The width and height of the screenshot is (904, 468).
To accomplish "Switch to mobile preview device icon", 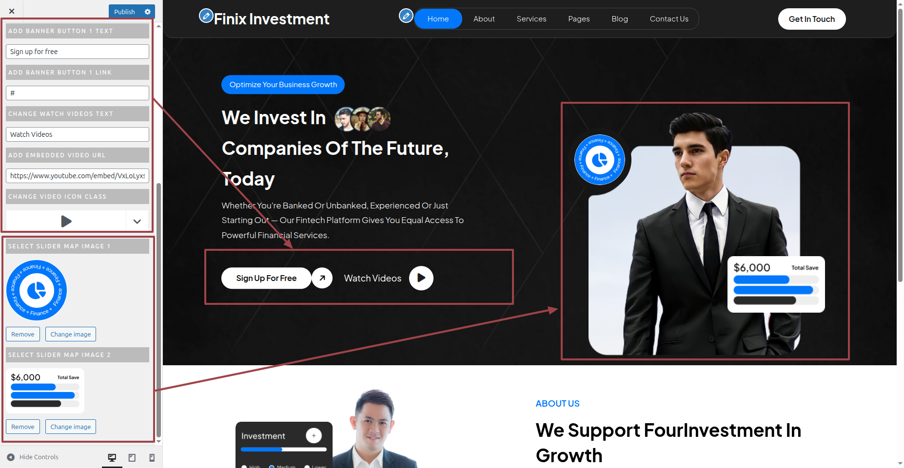I will click(152, 457).
